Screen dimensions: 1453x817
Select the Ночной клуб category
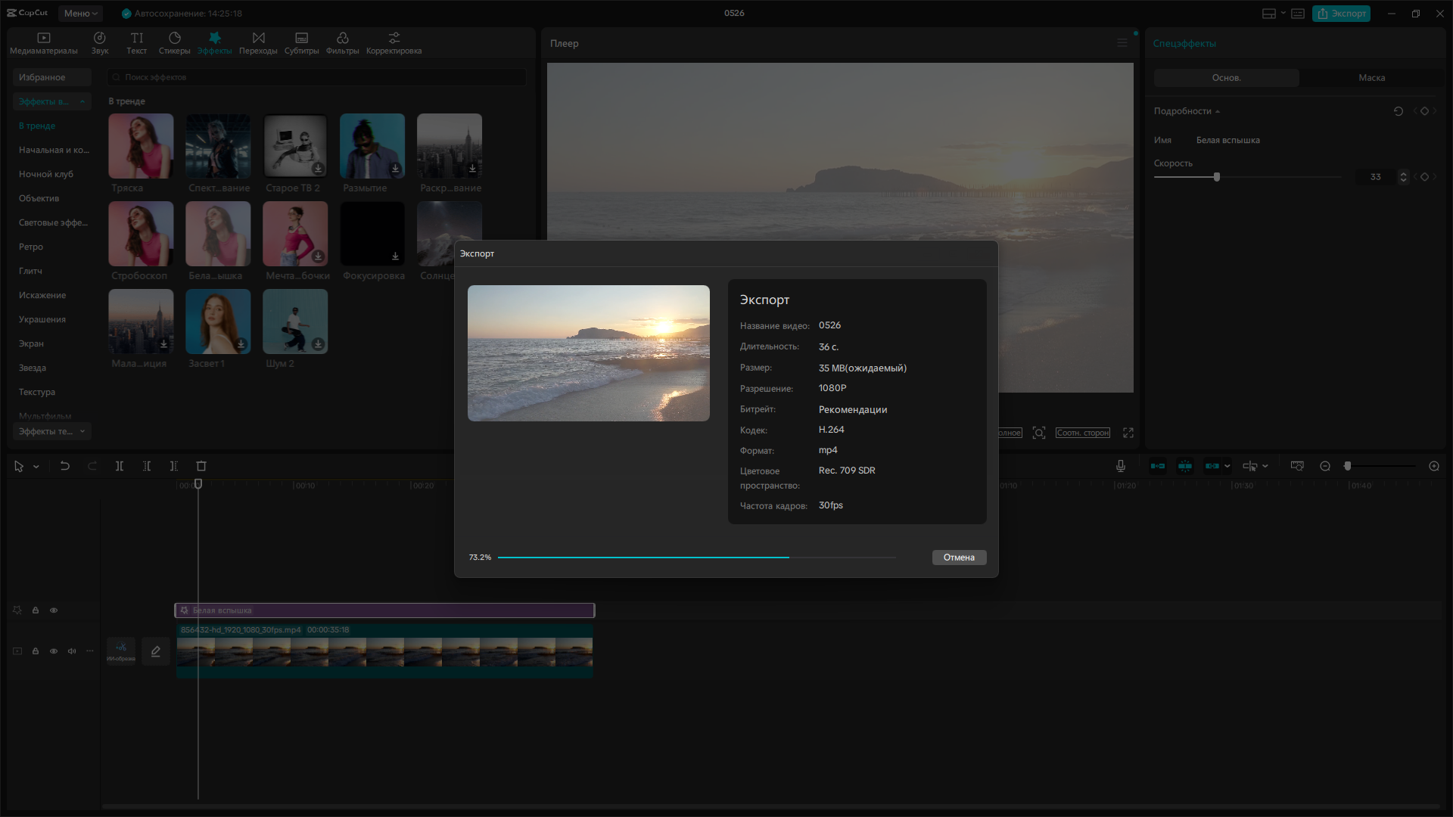tap(46, 174)
